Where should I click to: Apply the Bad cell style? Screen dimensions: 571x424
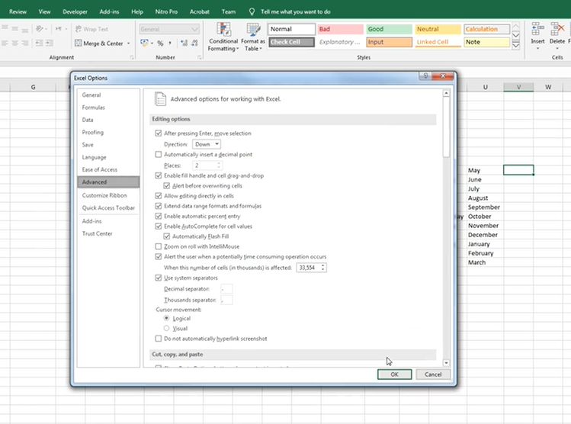point(340,29)
